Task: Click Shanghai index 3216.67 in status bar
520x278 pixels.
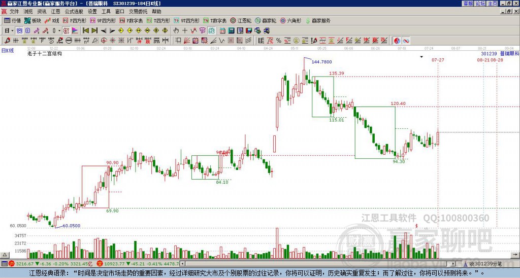Action: coord(25,264)
